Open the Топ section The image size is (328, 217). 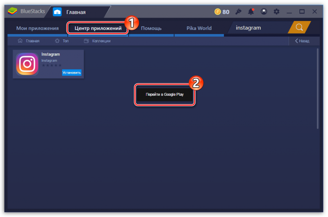tap(66, 41)
